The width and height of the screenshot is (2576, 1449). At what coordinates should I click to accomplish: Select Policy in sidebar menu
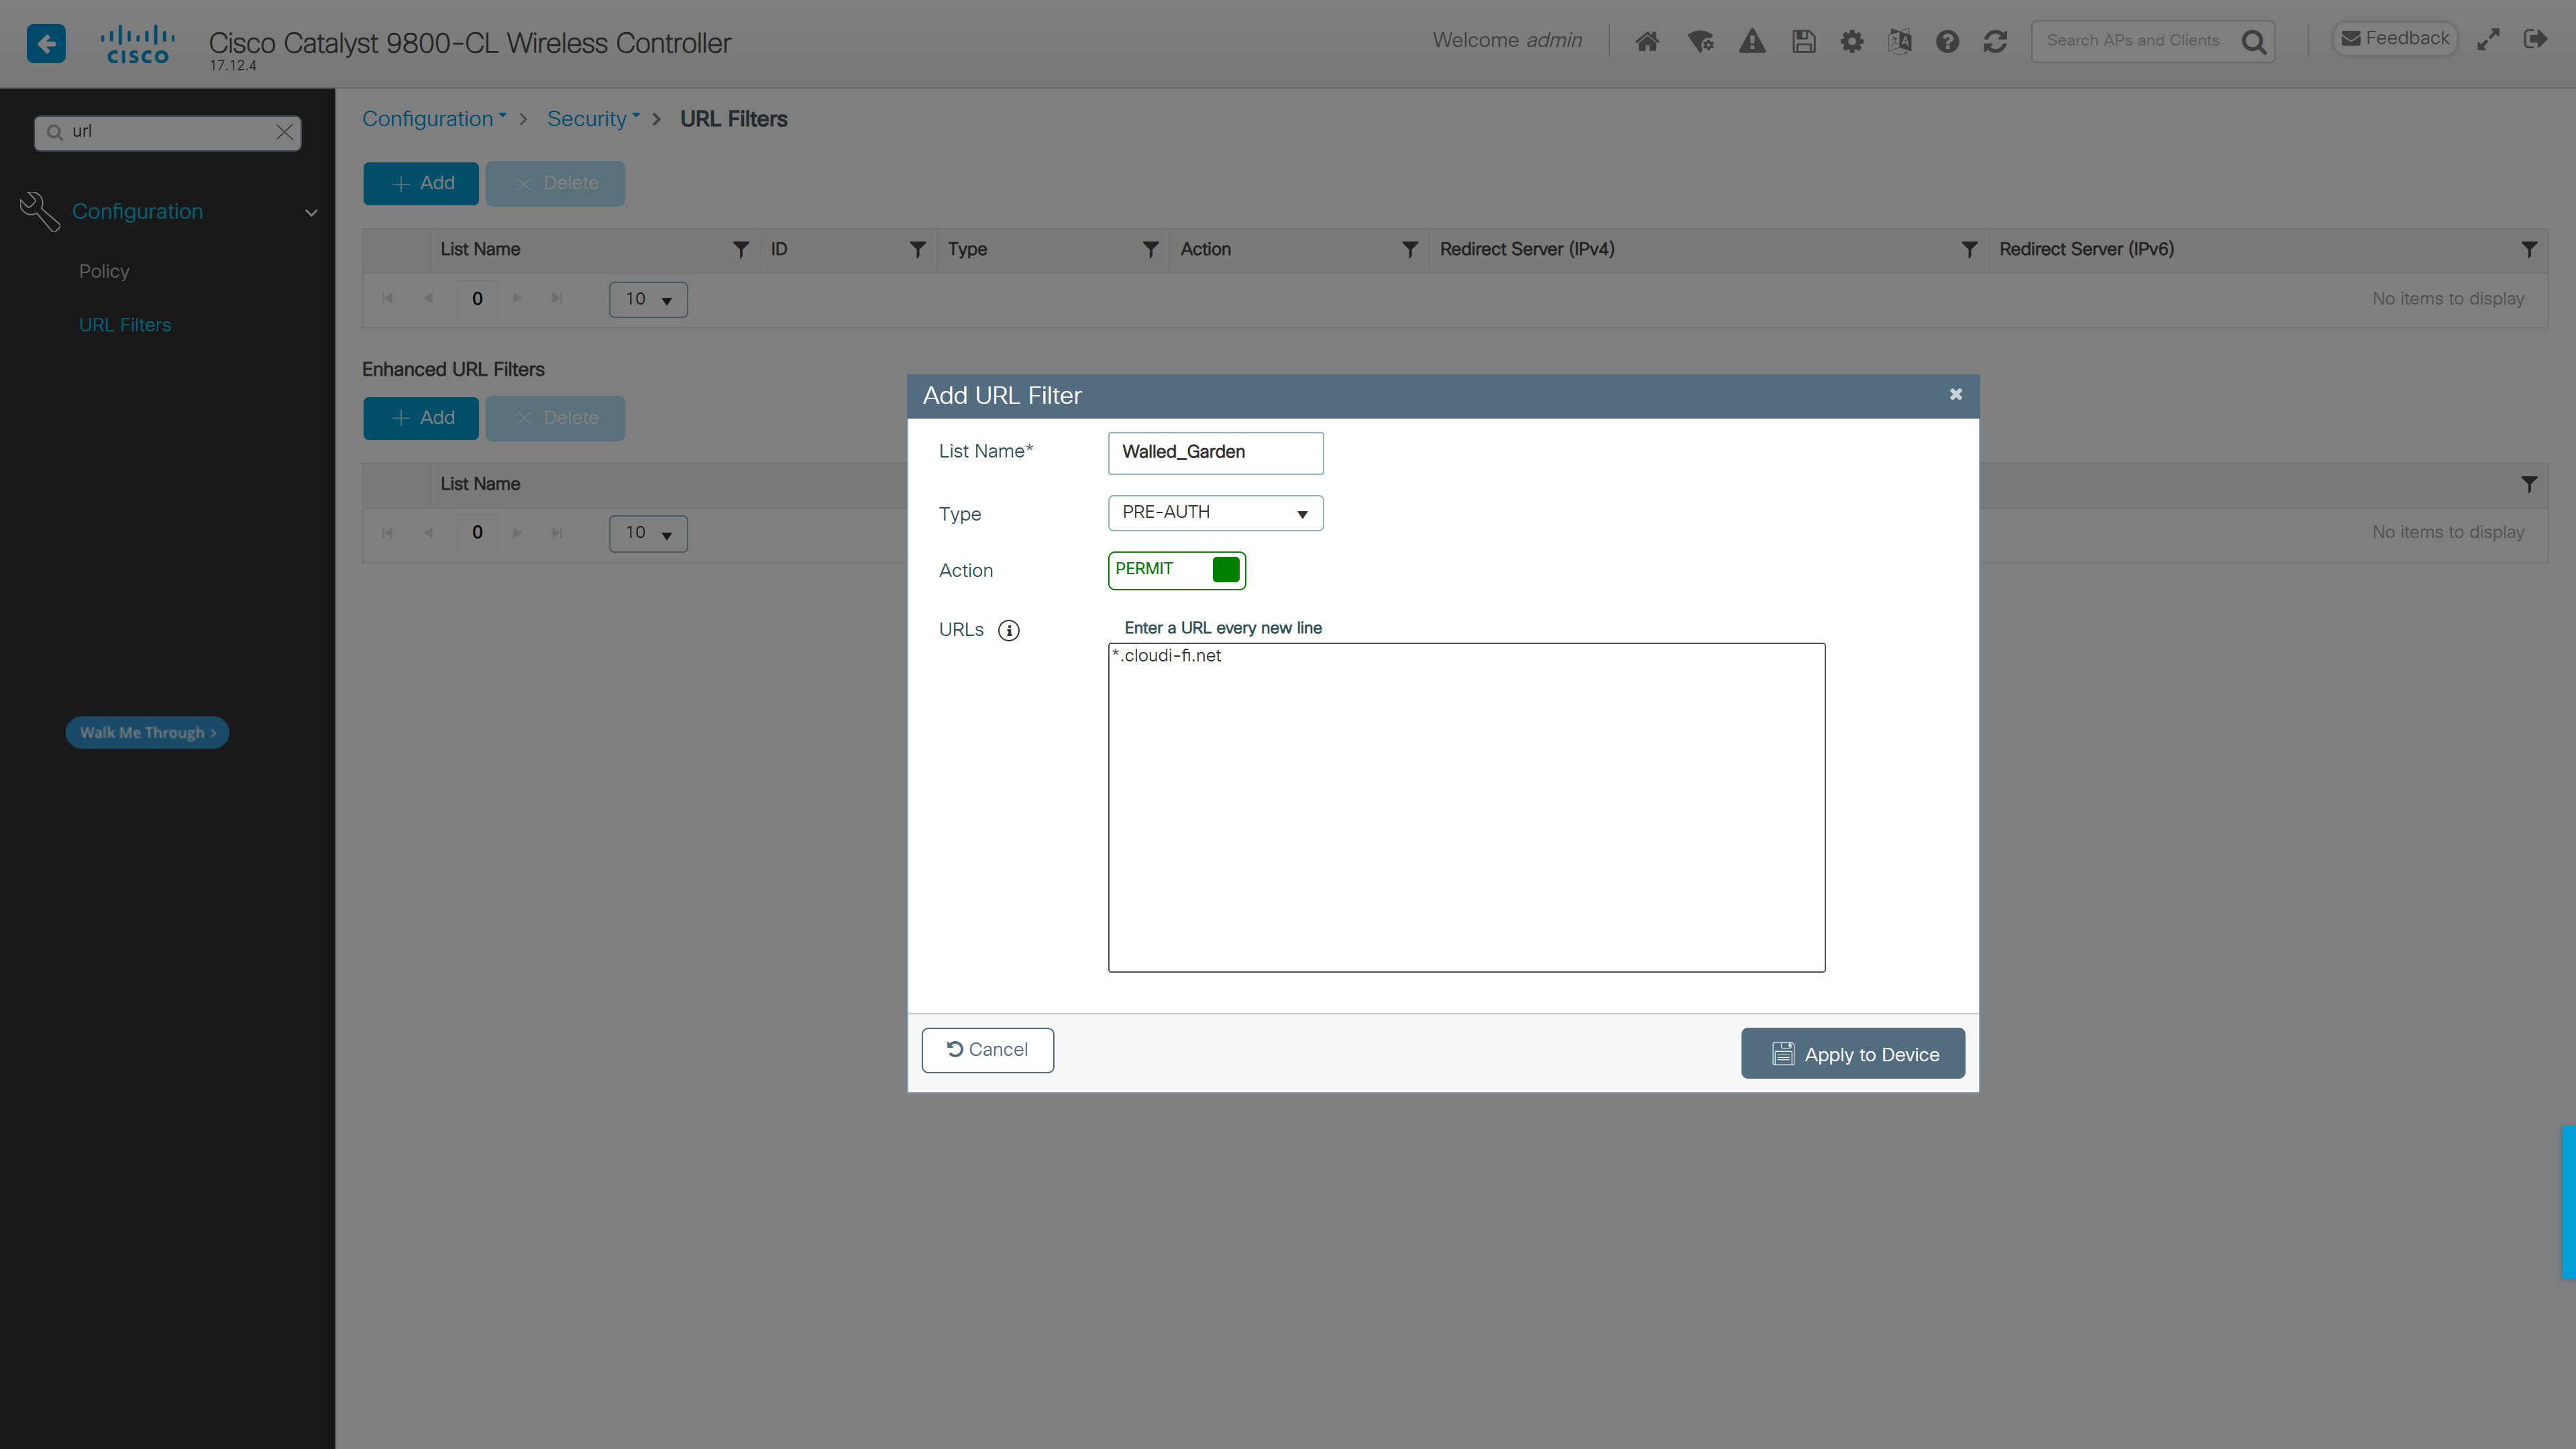click(104, 271)
